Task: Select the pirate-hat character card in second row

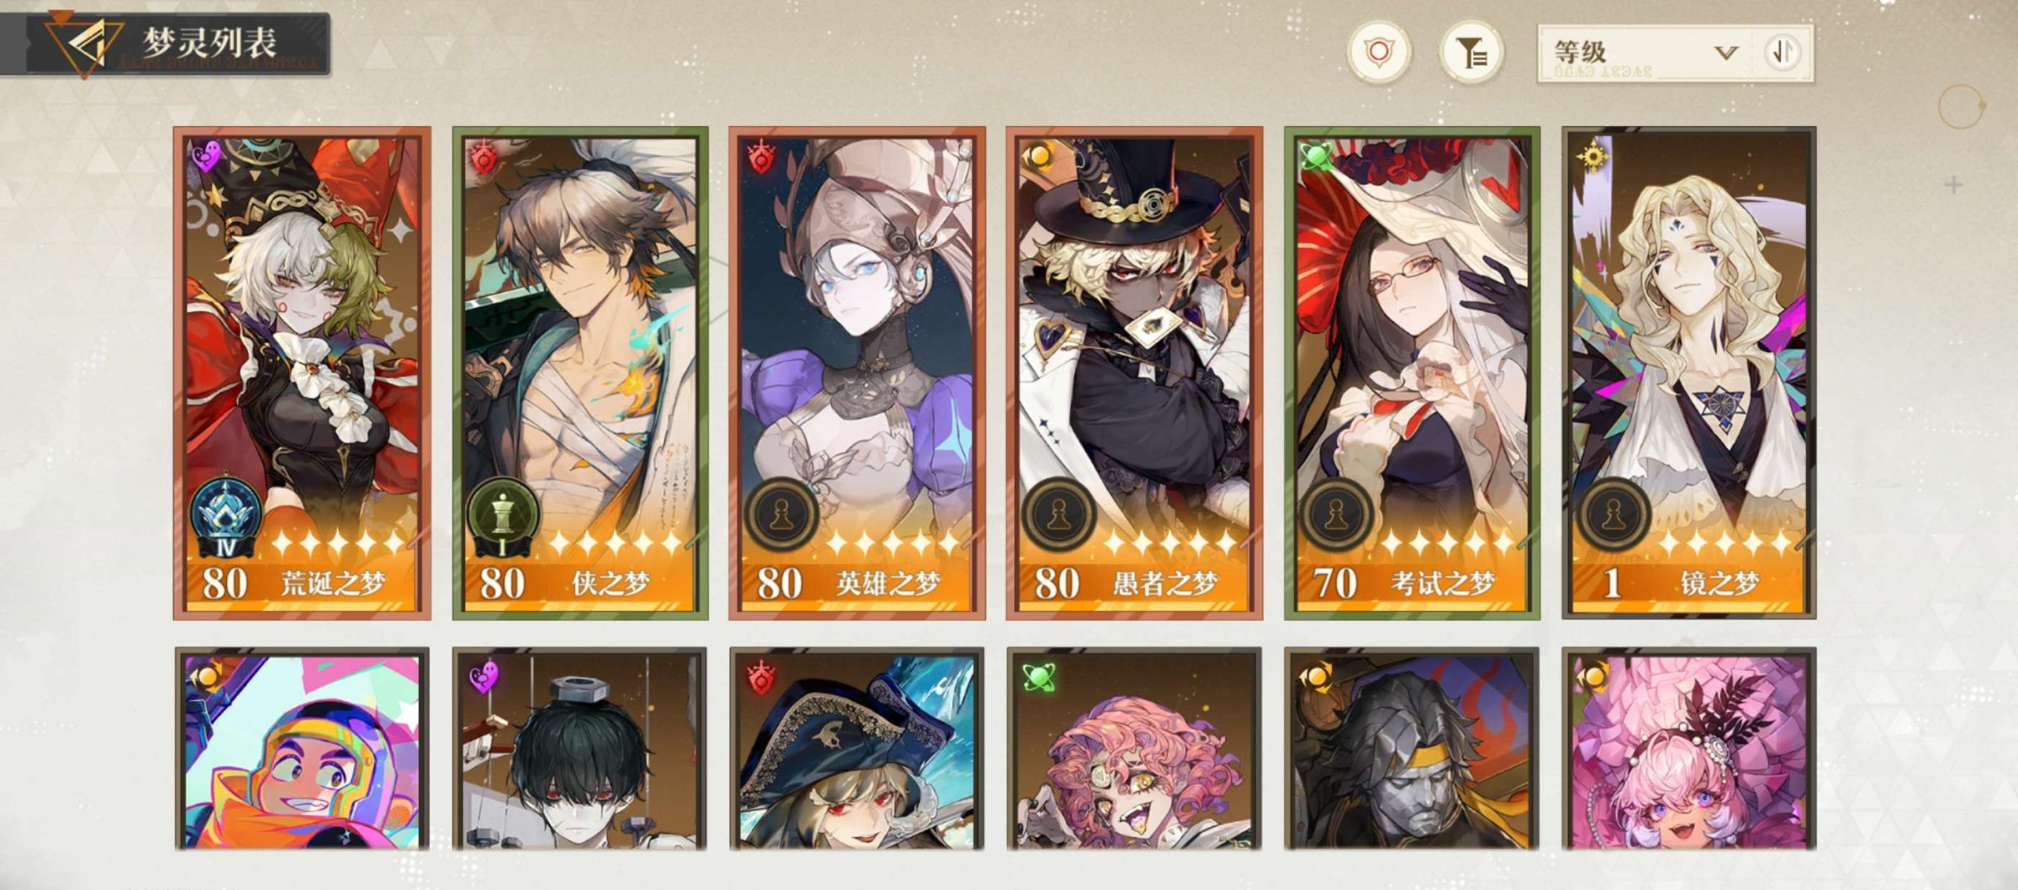Action: 857,748
